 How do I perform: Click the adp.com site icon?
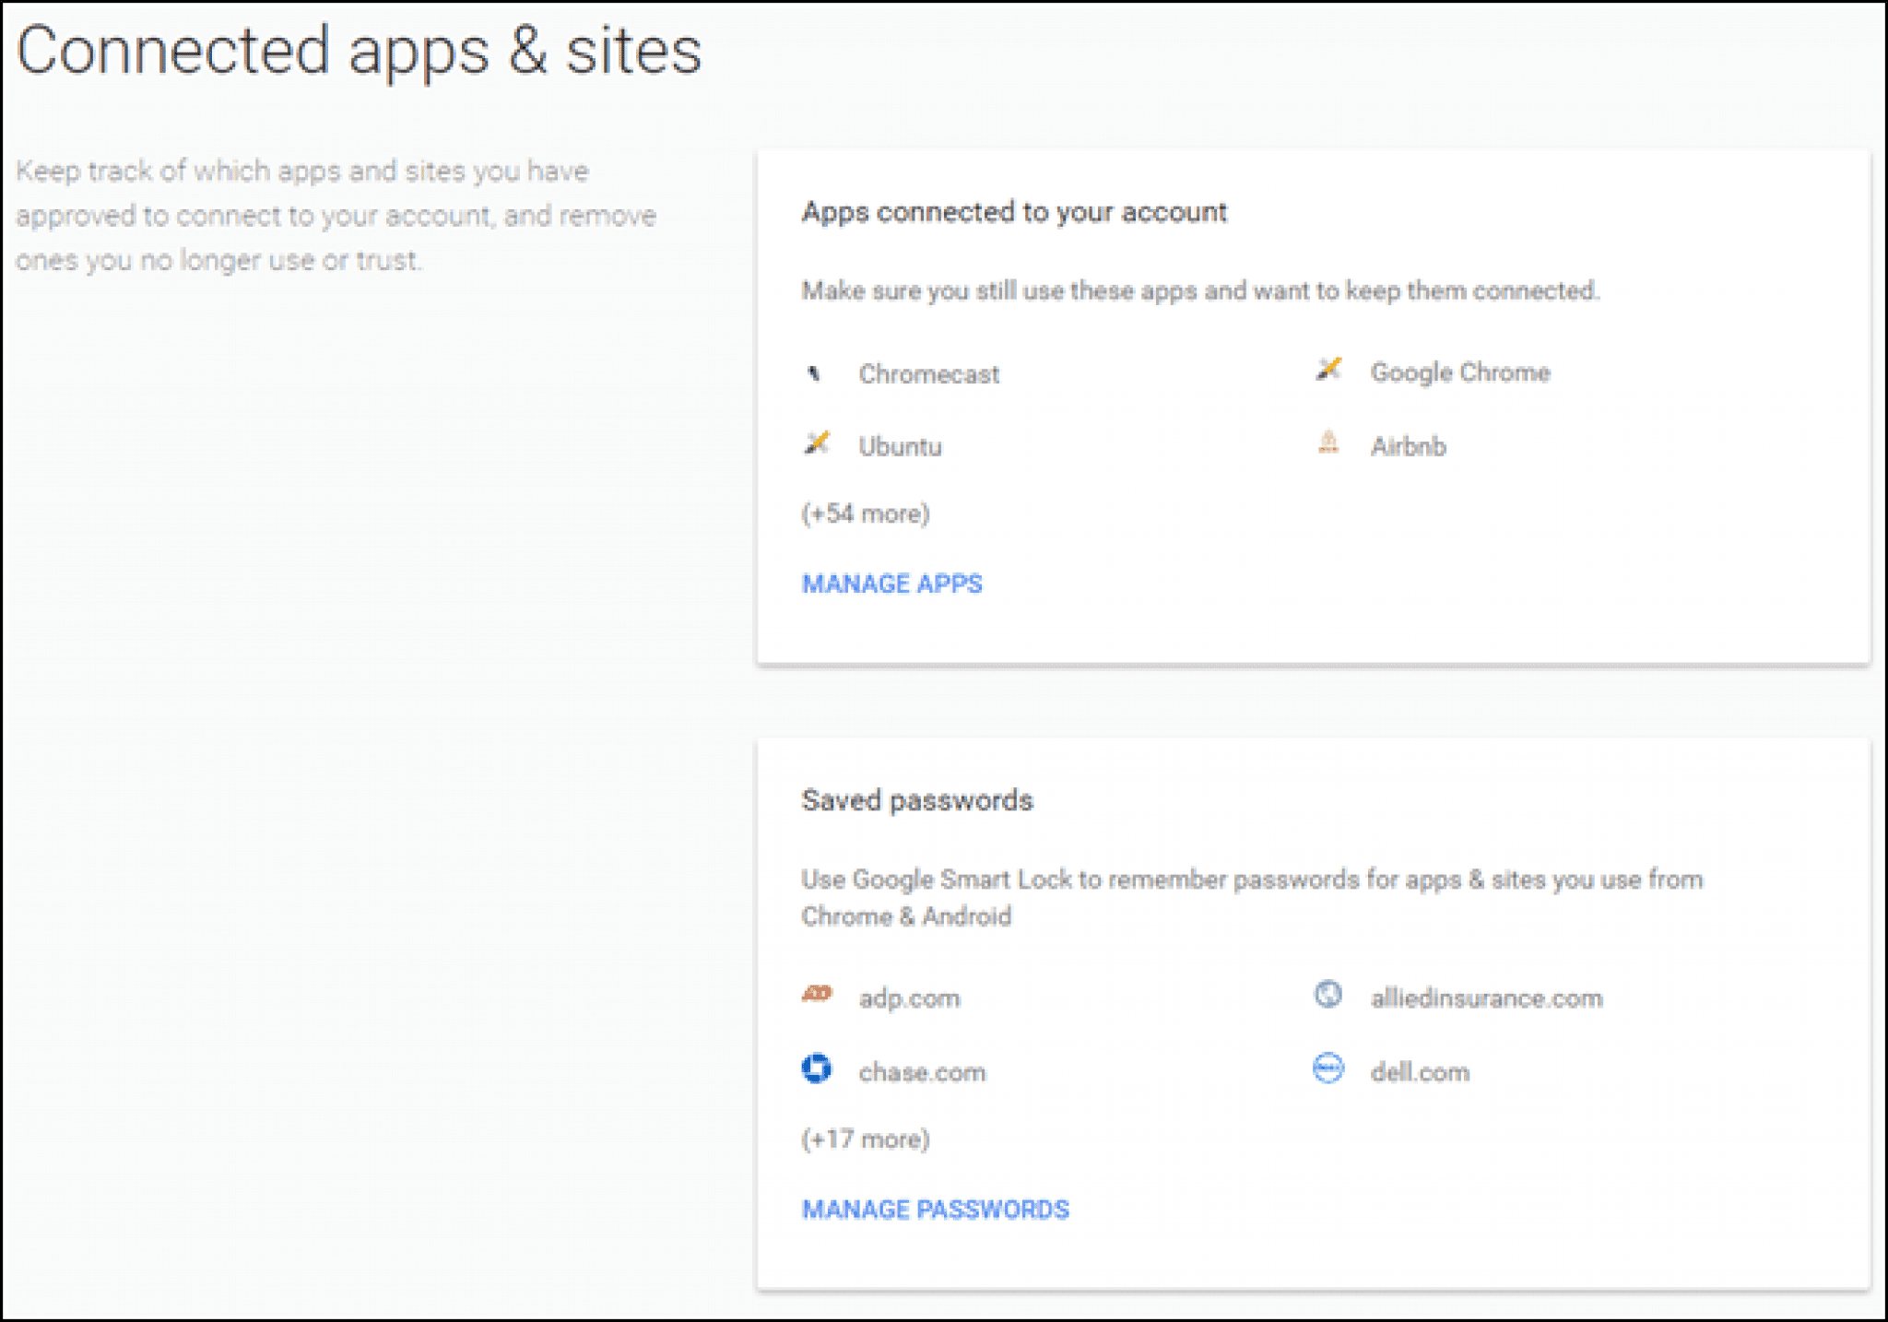[817, 994]
